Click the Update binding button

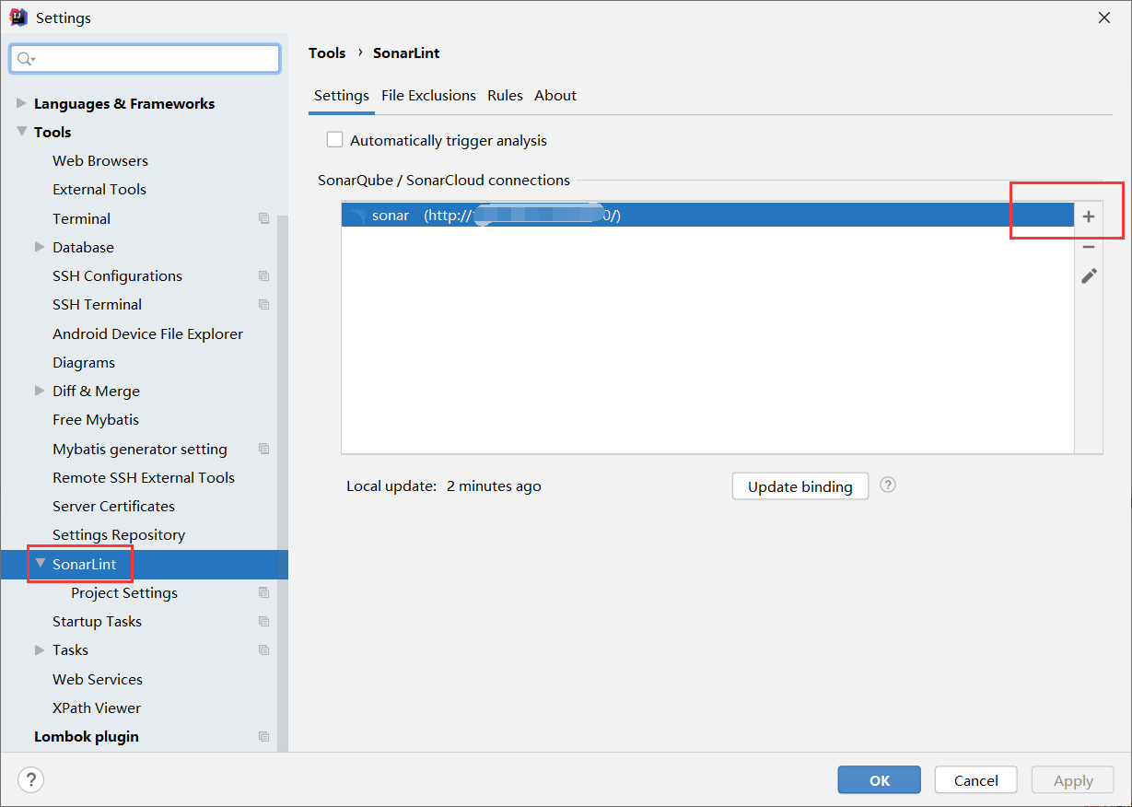pos(800,486)
